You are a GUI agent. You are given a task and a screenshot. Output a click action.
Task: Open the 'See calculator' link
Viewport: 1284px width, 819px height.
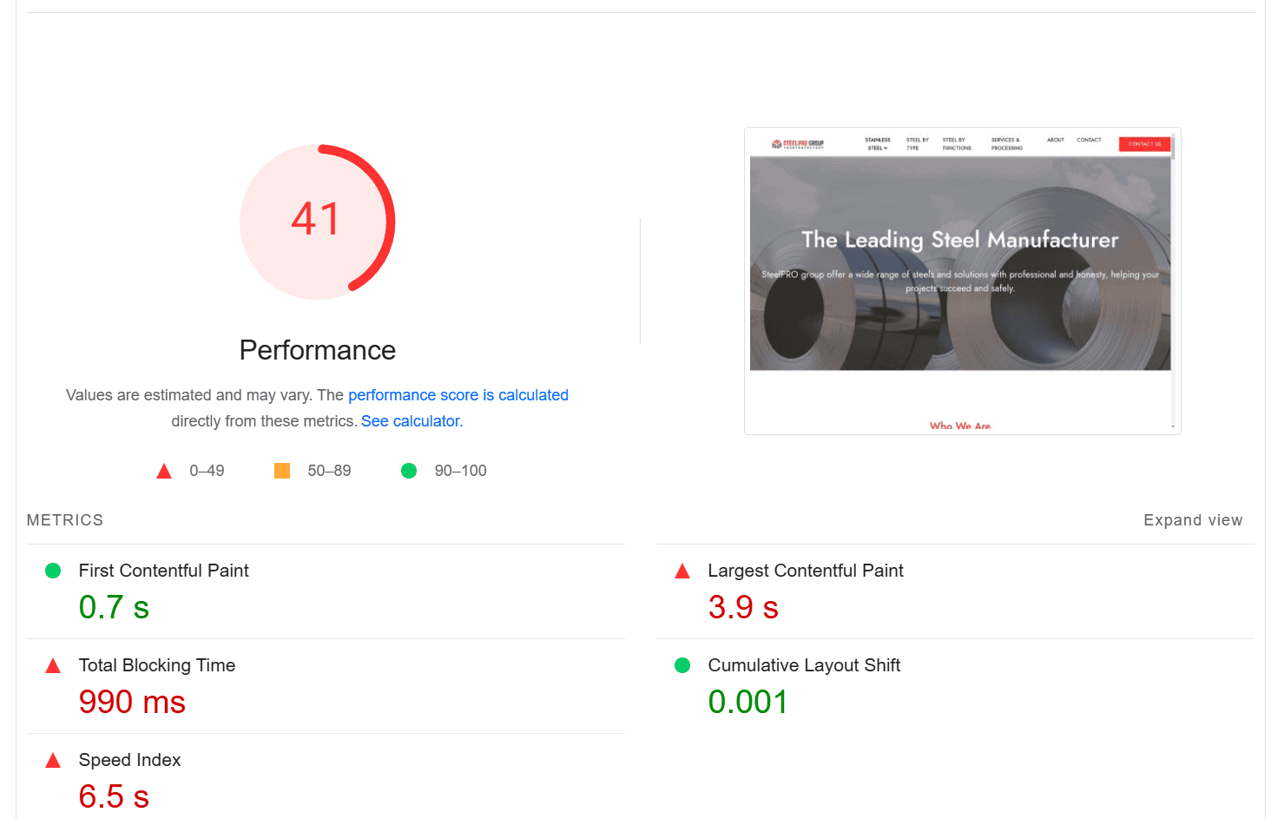[x=410, y=421]
